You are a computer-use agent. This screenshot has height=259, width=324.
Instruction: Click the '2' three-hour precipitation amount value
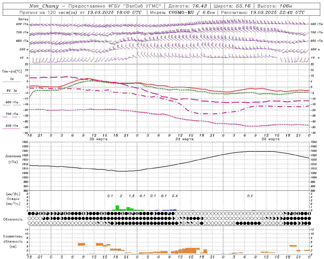(121, 196)
